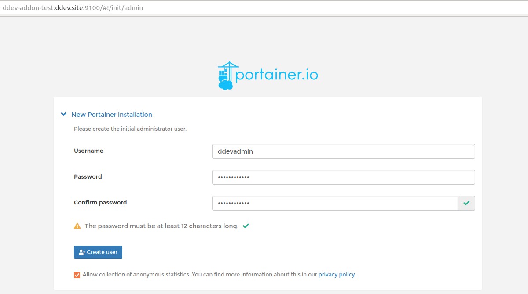The height and width of the screenshot is (294, 528).
Task: Click the green check after password length message
Action: tap(246, 226)
